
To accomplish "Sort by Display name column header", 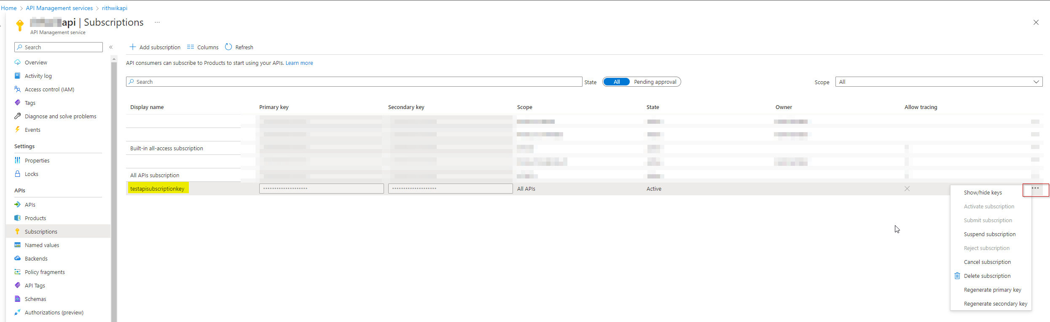I will click(x=147, y=107).
